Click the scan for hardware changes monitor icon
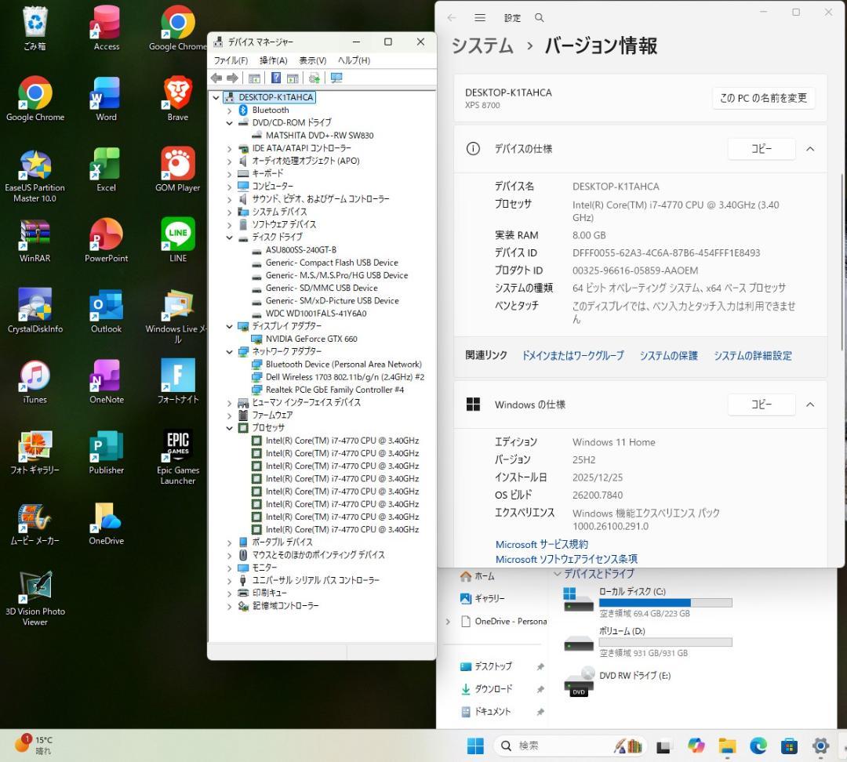This screenshot has width=847, height=762. 336,78
